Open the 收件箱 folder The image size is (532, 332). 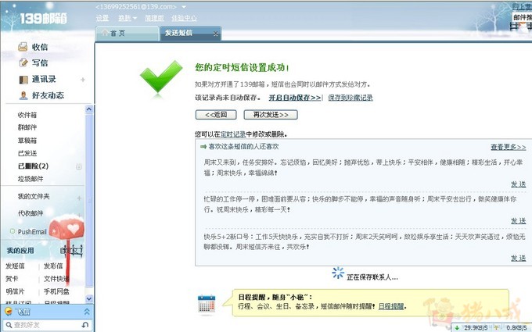pyautogui.click(x=27, y=115)
